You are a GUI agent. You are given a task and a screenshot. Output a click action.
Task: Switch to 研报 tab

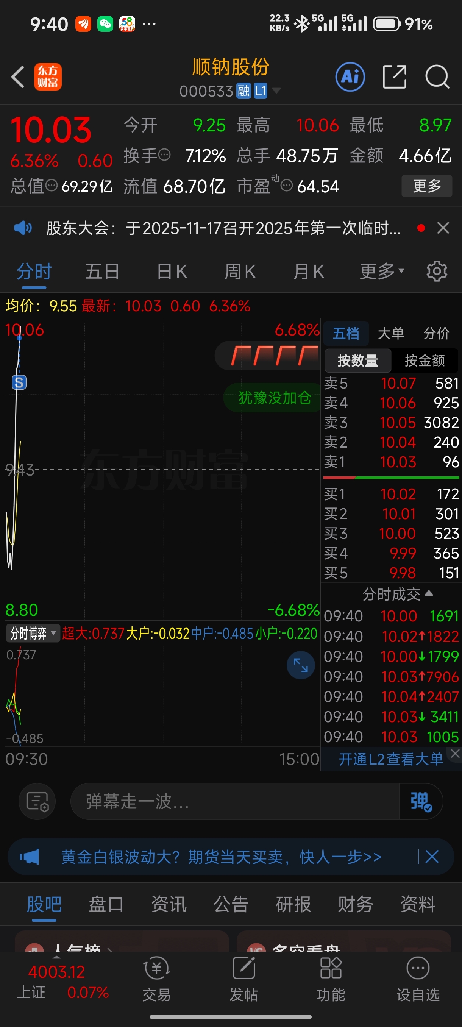(293, 904)
